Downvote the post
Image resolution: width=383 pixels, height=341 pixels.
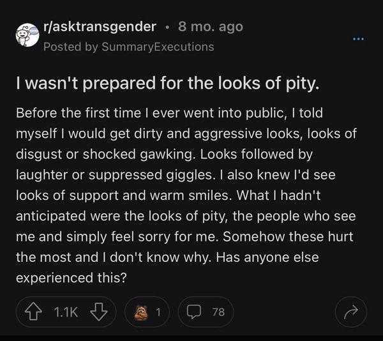coord(98,312)
